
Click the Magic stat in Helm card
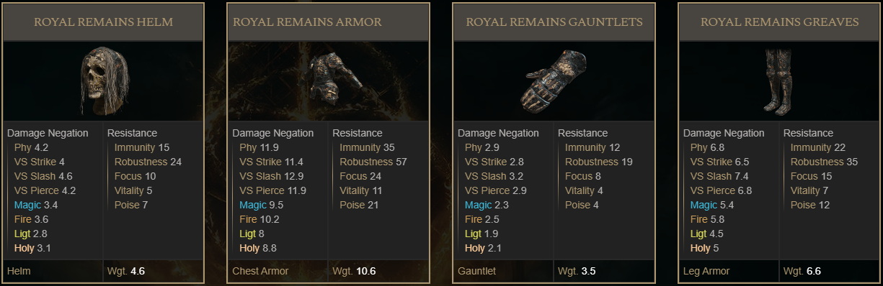coord(24,205)
